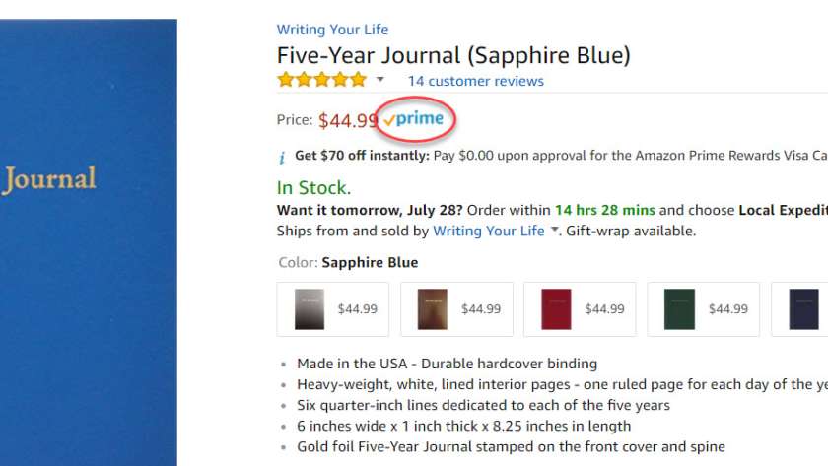Select the black journal color option
The width and height of the screenshot is (828, 466).
coord(333,309)
